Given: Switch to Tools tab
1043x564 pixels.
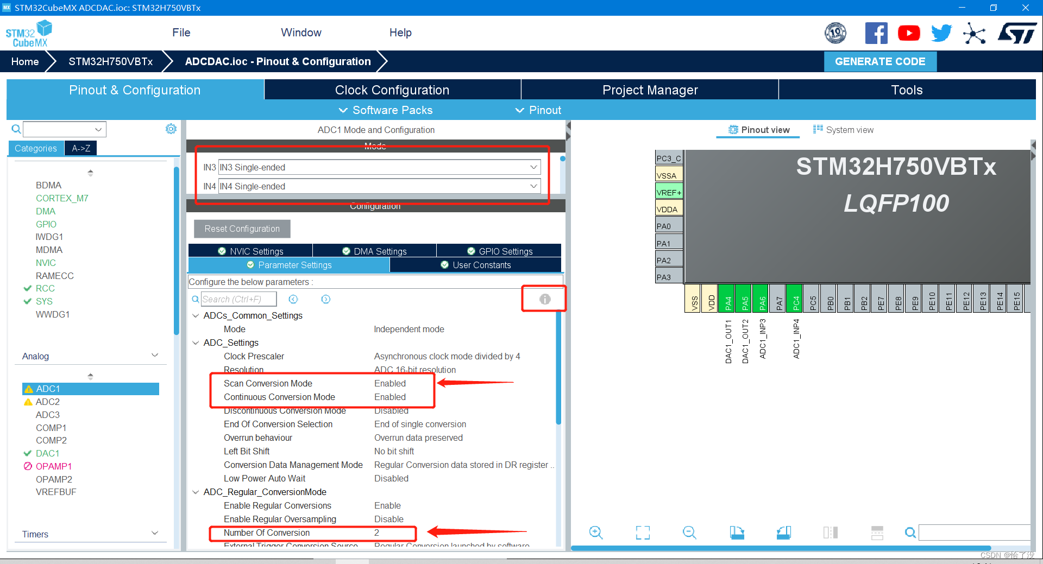Looking at the screenshot, I should pyautogui.click(x=907, y=90).
